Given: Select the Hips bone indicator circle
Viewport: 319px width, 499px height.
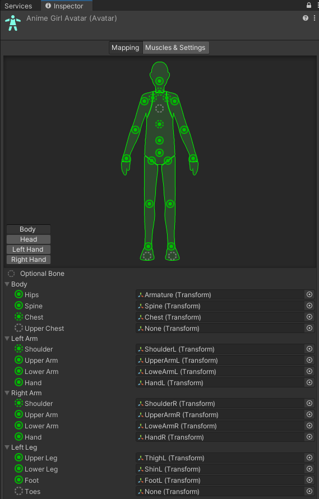Looking at the screenshot, I should (x=19, y=294).
